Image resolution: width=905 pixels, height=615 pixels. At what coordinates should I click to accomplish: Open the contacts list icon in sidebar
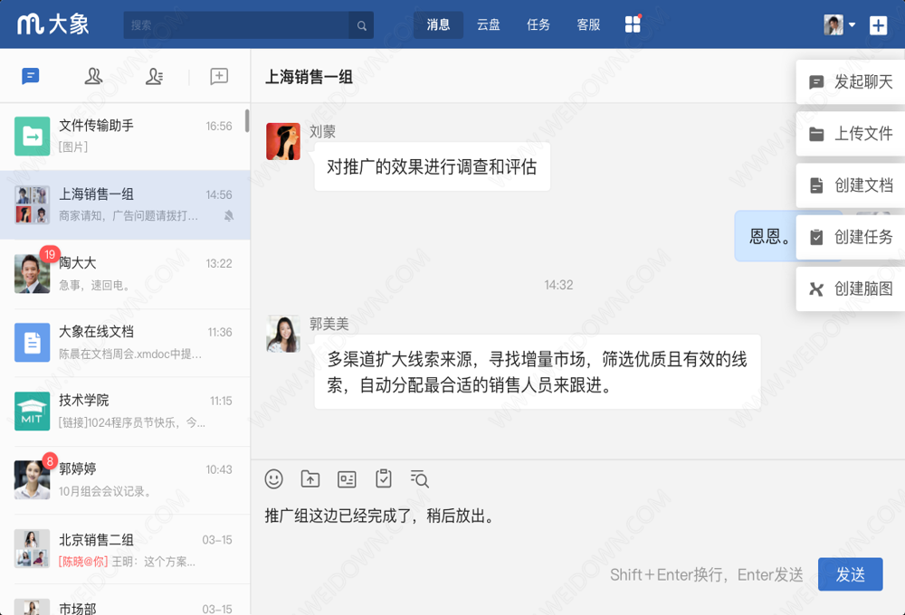click(x=93, y=77)
